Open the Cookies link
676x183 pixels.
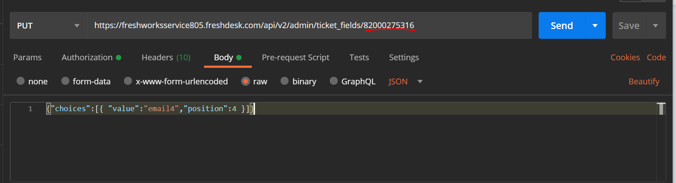tap(625, 57)
